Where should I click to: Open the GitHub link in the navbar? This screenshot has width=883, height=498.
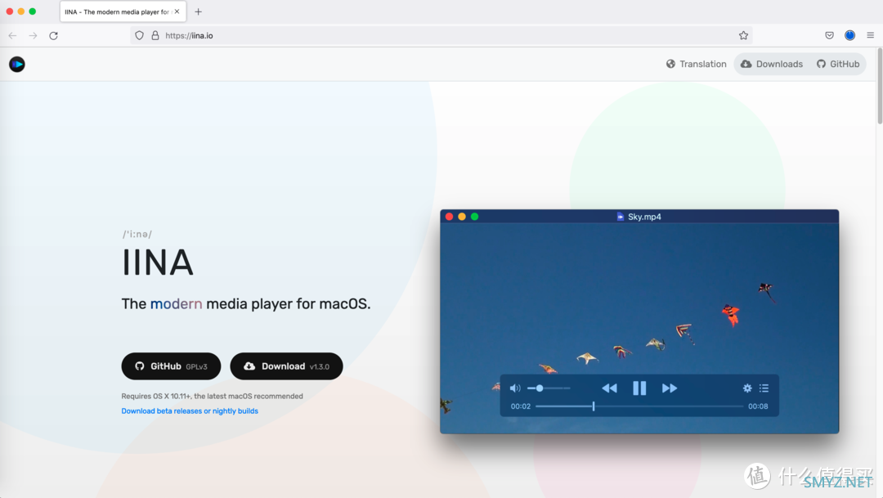[838, 65]
